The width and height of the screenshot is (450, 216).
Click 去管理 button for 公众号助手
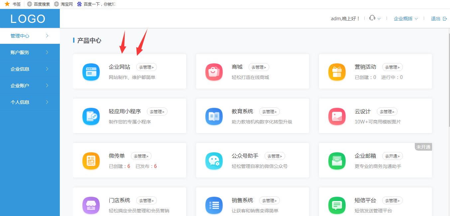click(275, 156)
